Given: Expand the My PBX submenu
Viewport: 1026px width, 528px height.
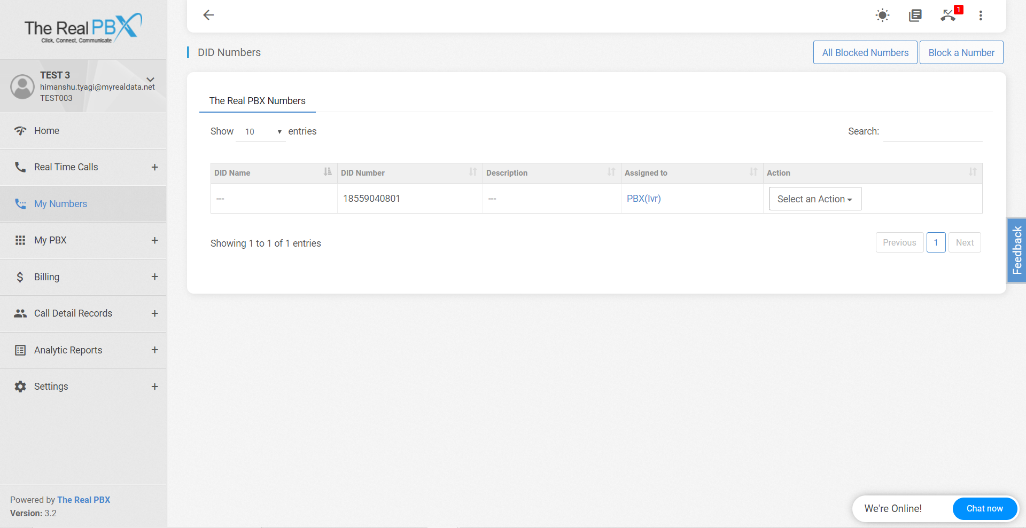Looking at the screenshot, I should coord(154,240).
